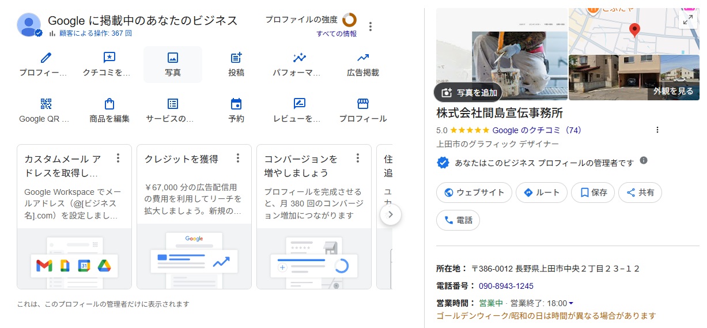Click the ルート directions button

[x=542, y=193]
